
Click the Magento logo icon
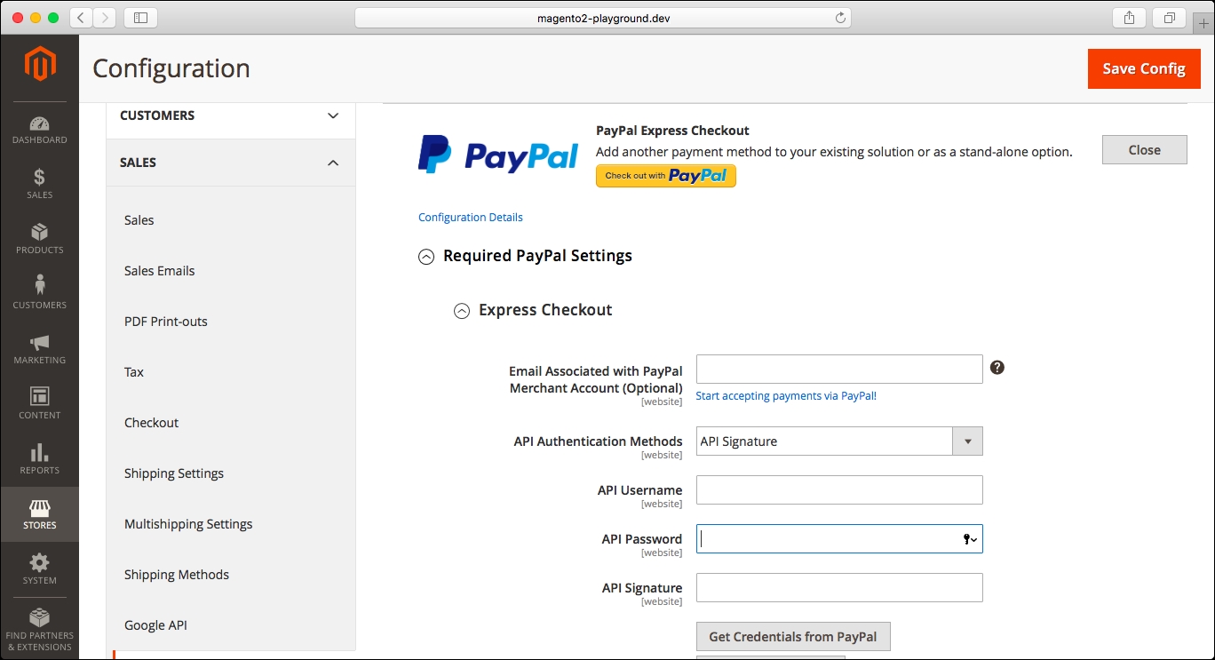39,64
